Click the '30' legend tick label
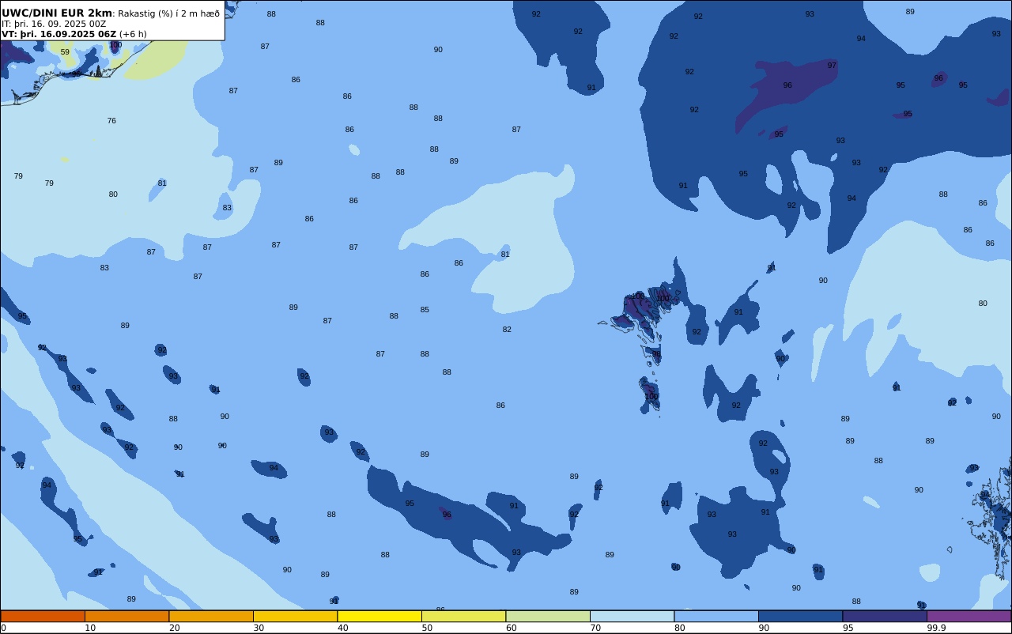 coord(259,628)
